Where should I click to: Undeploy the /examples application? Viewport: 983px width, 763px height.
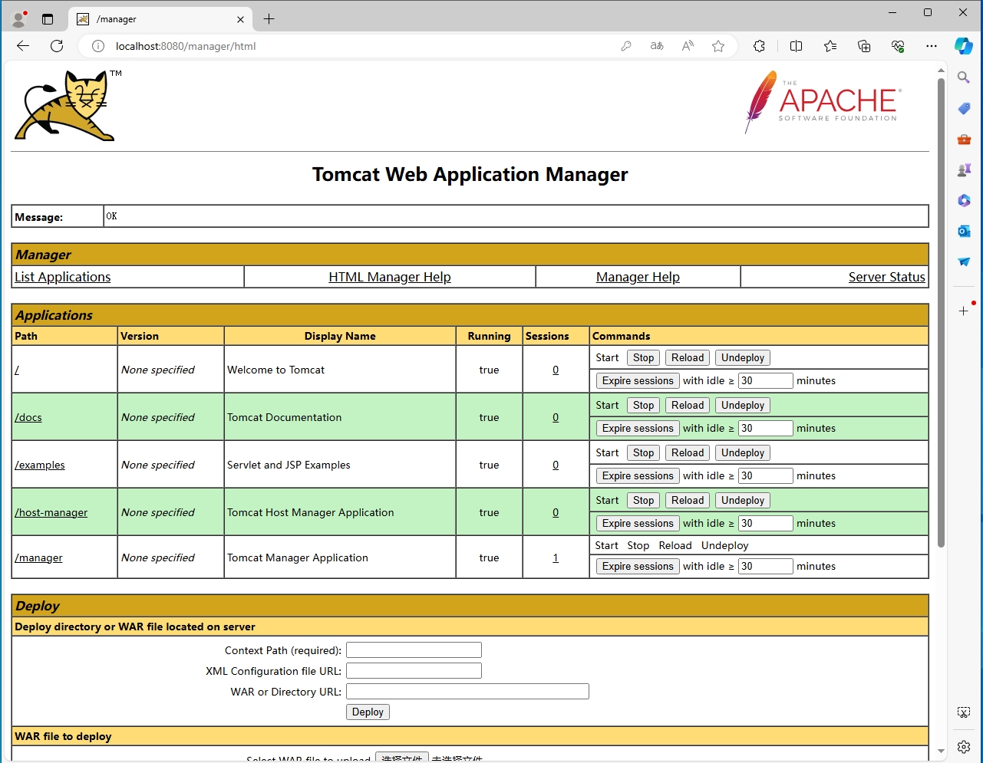[743, 452]
